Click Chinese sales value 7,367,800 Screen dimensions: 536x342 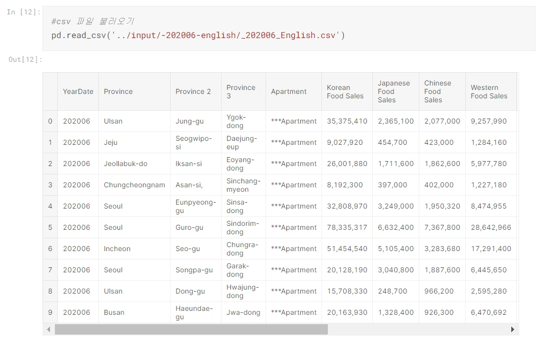click(x=442, y=227)
